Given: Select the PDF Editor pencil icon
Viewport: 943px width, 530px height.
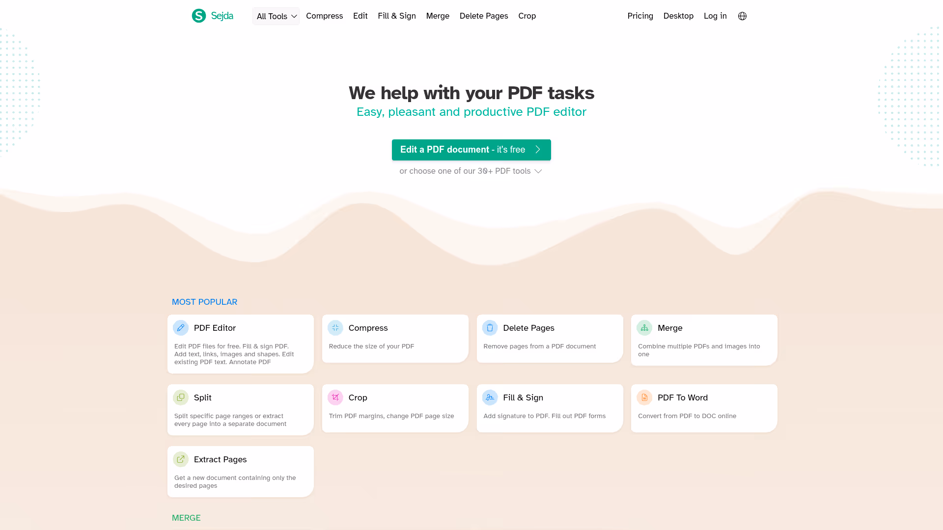Looking at the screenshot, I should 181,327.
